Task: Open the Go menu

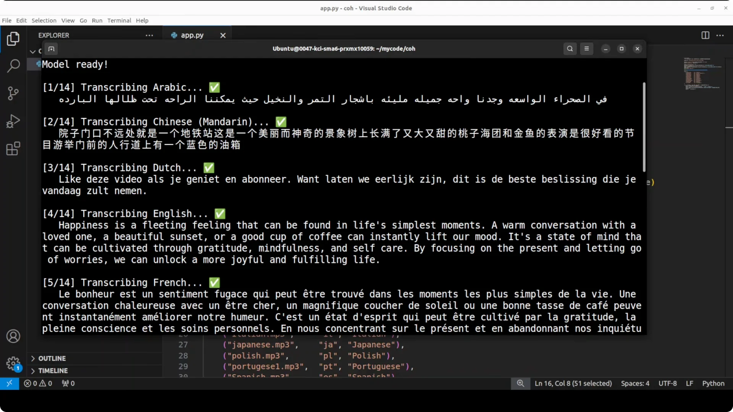Action: (83, 21)
